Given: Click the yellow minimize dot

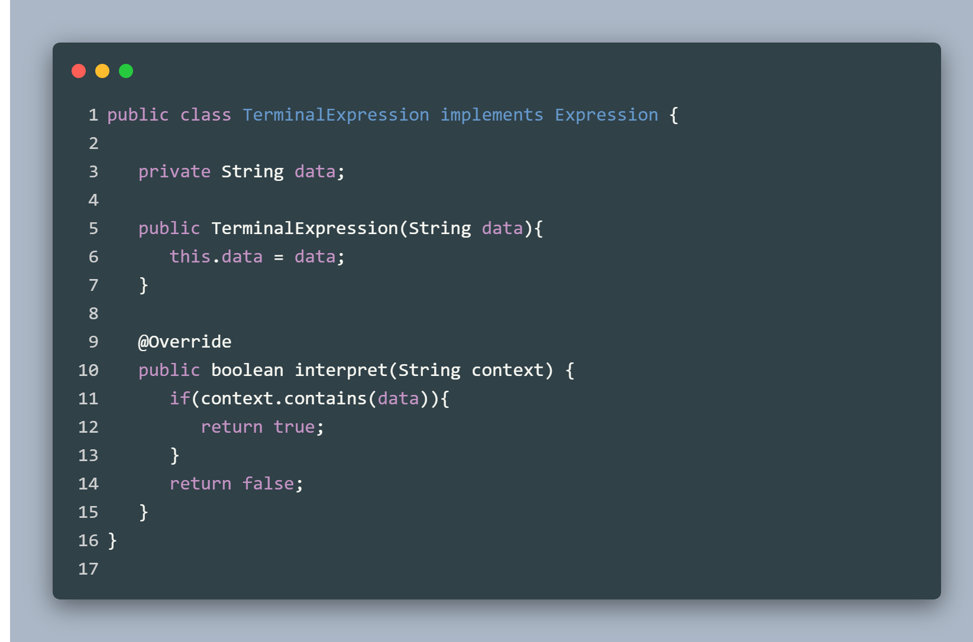Looking at the screenshot, I should click(x=102, y=71).
